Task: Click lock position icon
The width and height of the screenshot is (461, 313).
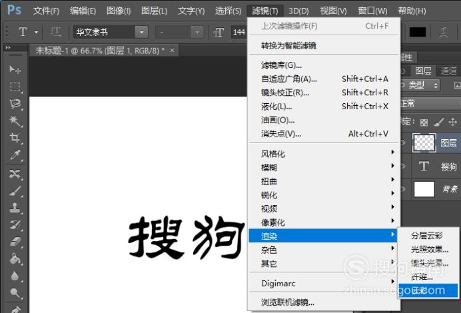Action: tap(453, 122)
